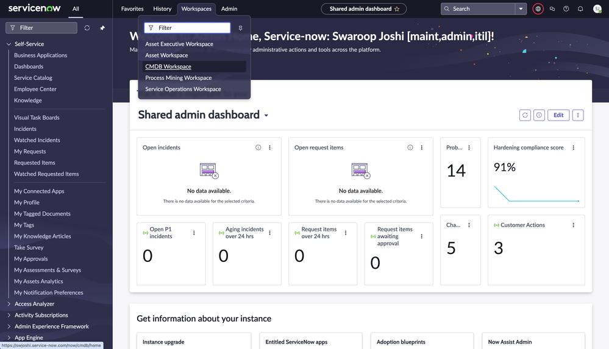Close the Workspaces menu tab
This screenshot has width=609, height=349.
[196, 9]
